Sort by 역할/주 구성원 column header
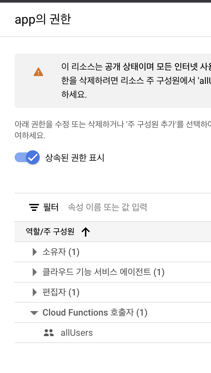Viewport: 211px width, 373px height. click(50, 231)
